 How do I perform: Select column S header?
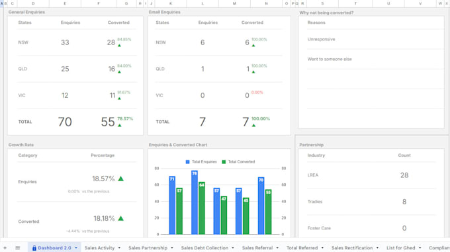tap(322, 3)
